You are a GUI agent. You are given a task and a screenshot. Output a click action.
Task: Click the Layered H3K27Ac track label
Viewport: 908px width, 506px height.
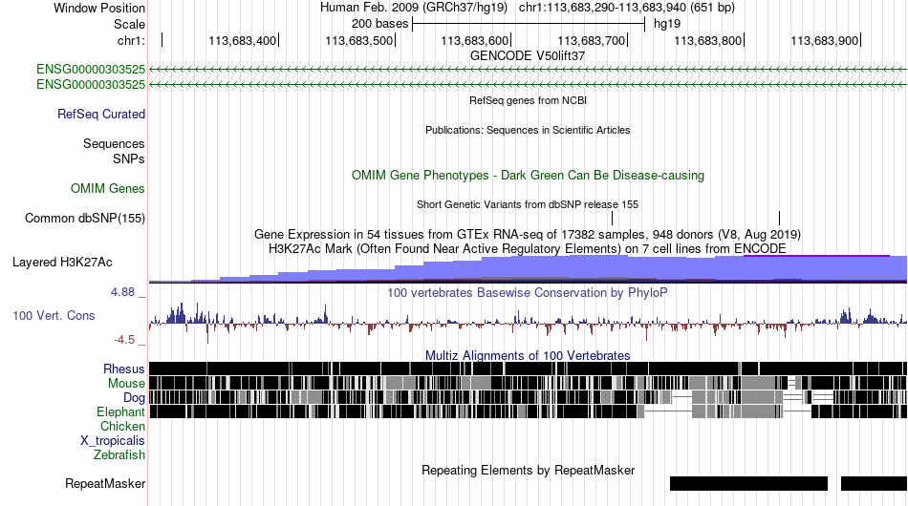62,262
